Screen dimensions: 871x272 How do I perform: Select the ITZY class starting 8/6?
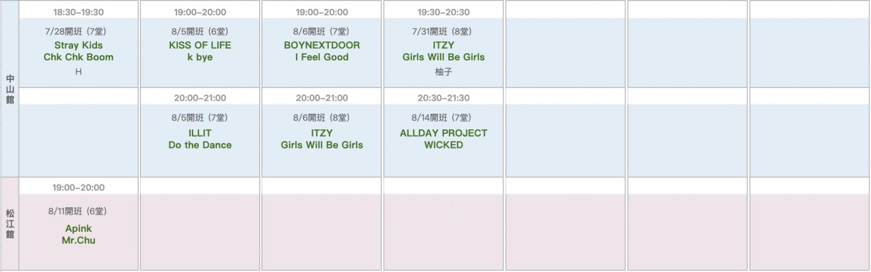tap(322, 139)
